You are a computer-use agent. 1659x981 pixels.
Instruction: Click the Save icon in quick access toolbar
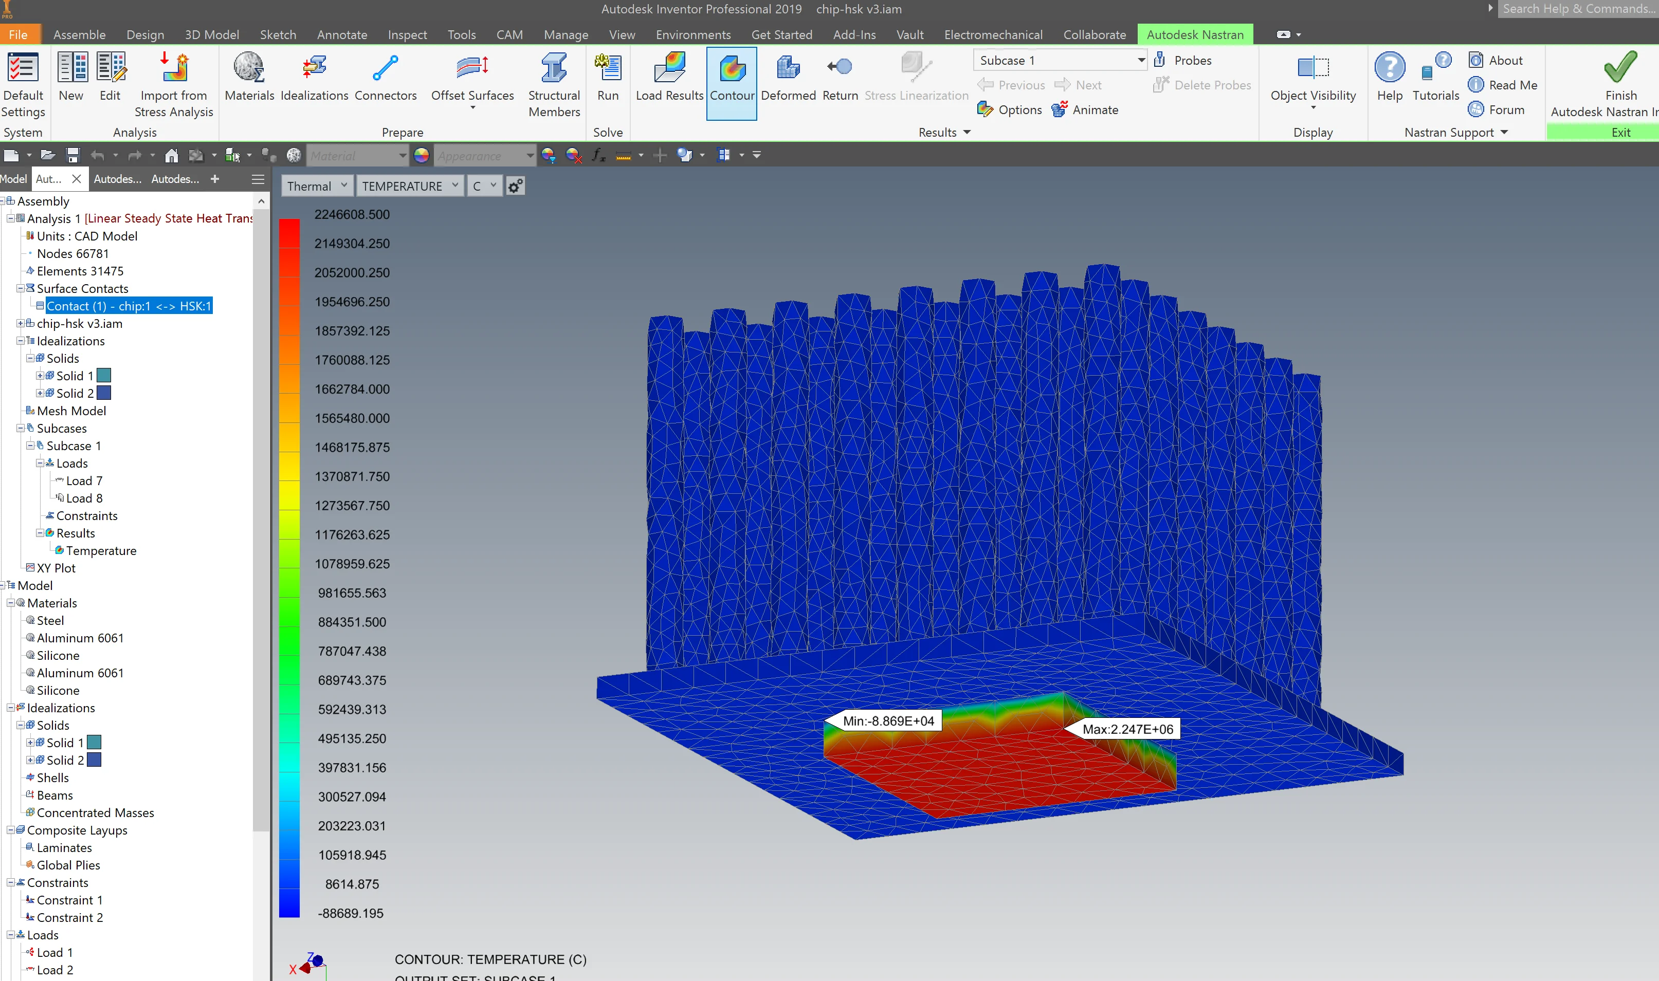[x=72, y=155]
